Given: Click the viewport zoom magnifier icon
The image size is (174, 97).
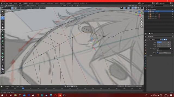Looking at the screenshot, I should [x=141, y=19].
